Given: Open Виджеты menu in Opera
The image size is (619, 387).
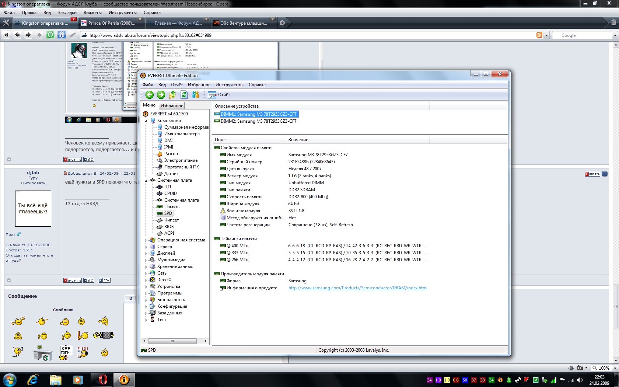Looking at the screenshot, I should coord(92,13).
